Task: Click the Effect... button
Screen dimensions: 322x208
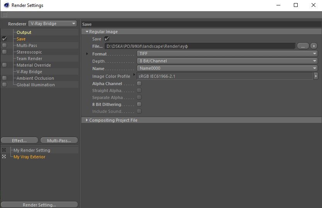Action: coord(20,140)
